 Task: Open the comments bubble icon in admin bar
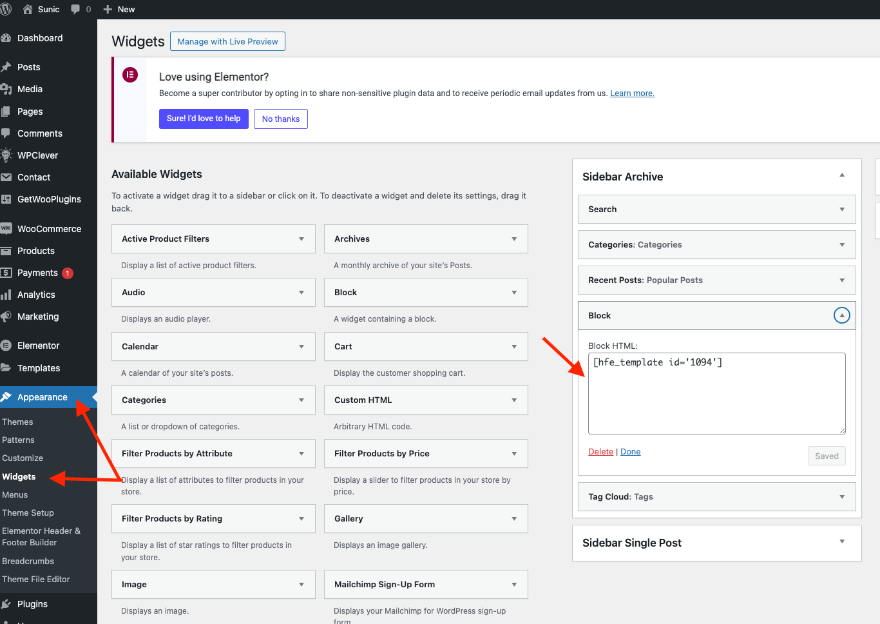(76, 9)
